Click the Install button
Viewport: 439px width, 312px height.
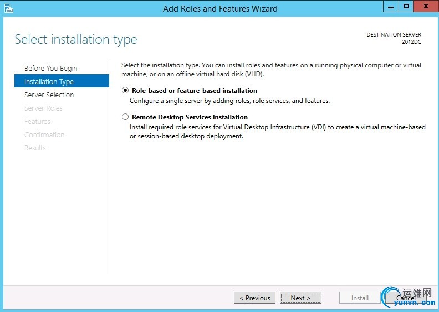point(360,298)
